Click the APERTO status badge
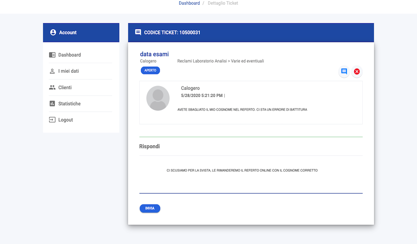 click(150, 71)
